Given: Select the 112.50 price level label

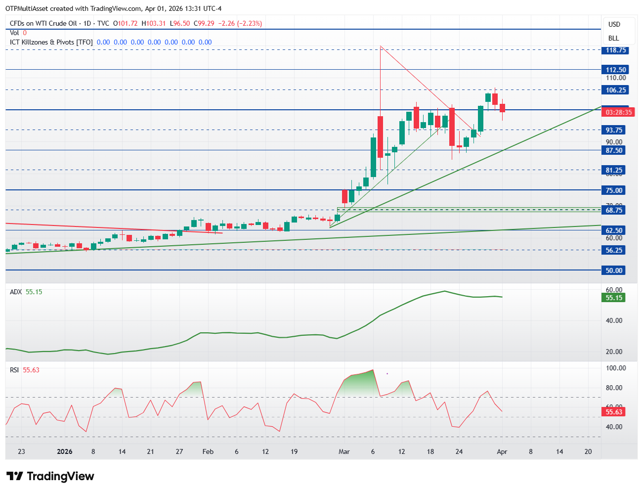Looking at the screenshot, I should click(615, 70).
